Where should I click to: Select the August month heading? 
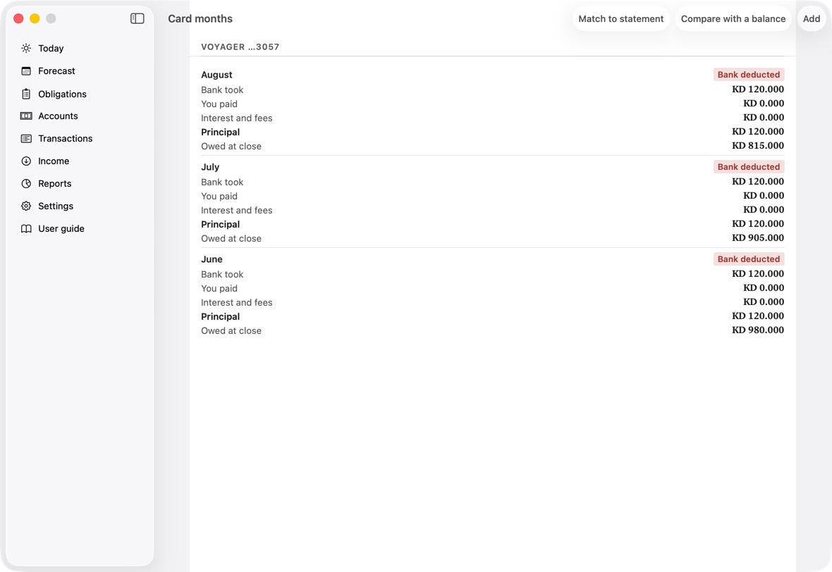(216, 75)
